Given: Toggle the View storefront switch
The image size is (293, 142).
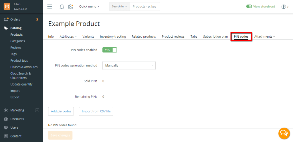Looking at the screenshot, I should tap(249, 7).
